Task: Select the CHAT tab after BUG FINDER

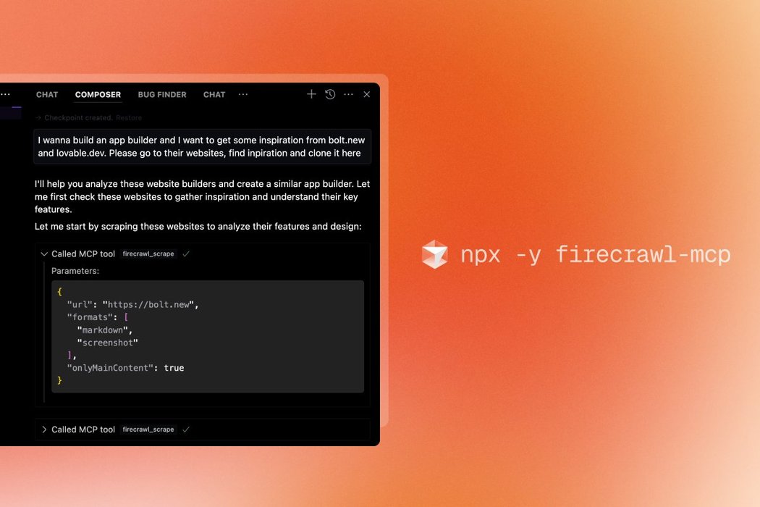Action: (214, 95)
